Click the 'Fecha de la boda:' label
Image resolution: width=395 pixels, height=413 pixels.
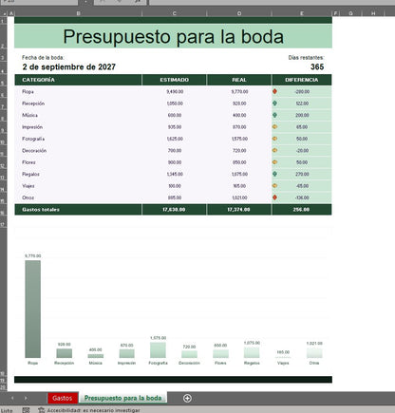click(43, 58)
